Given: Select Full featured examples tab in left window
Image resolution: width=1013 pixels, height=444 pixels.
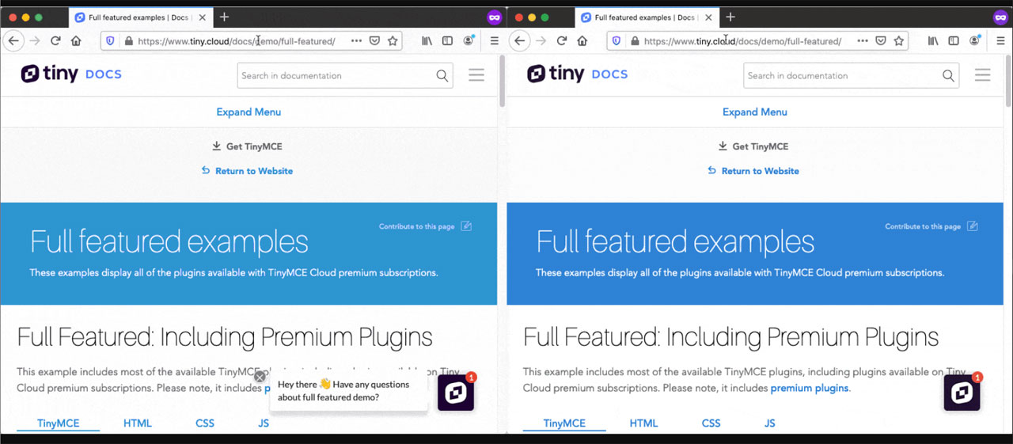Looking at the screenshot, I should (x=140, y=17).
